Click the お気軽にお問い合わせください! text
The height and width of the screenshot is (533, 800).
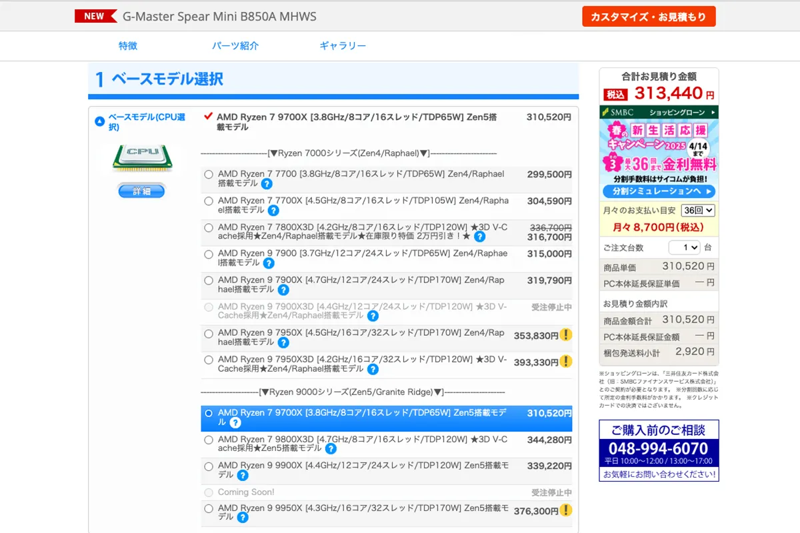[660, 474]
